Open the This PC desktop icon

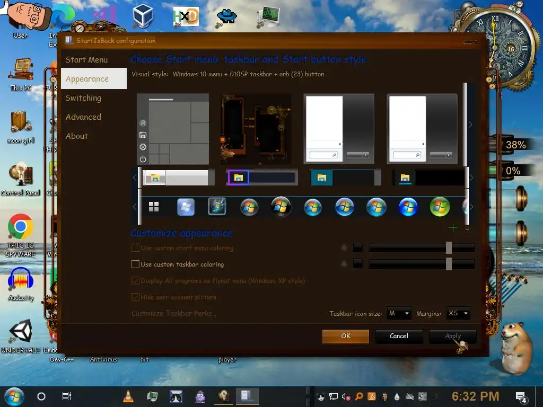click(21, 74)
